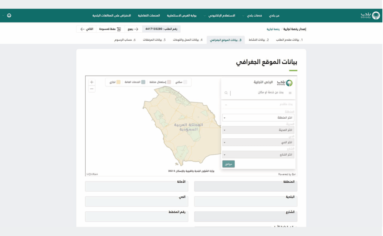Zoom out on the map with minus button
Viewport: 383px width, 236px height.
92,89
